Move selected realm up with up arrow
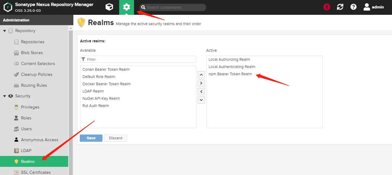This screenshot has width=392, height=175. point(201,75)
